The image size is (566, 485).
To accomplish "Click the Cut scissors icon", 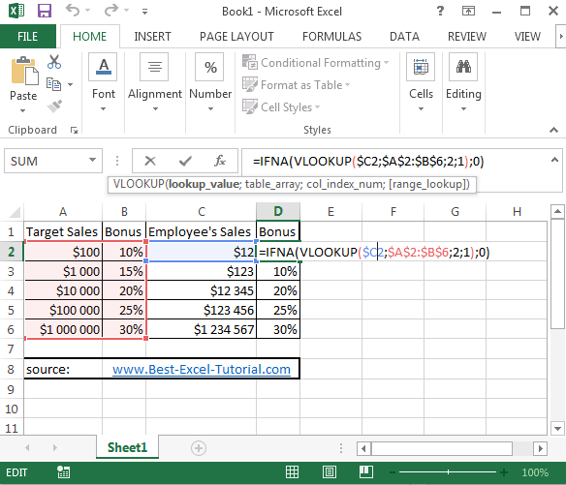I will click(54, 62).
